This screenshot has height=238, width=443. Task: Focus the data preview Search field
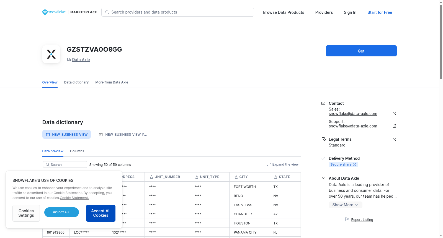(65, 164)
